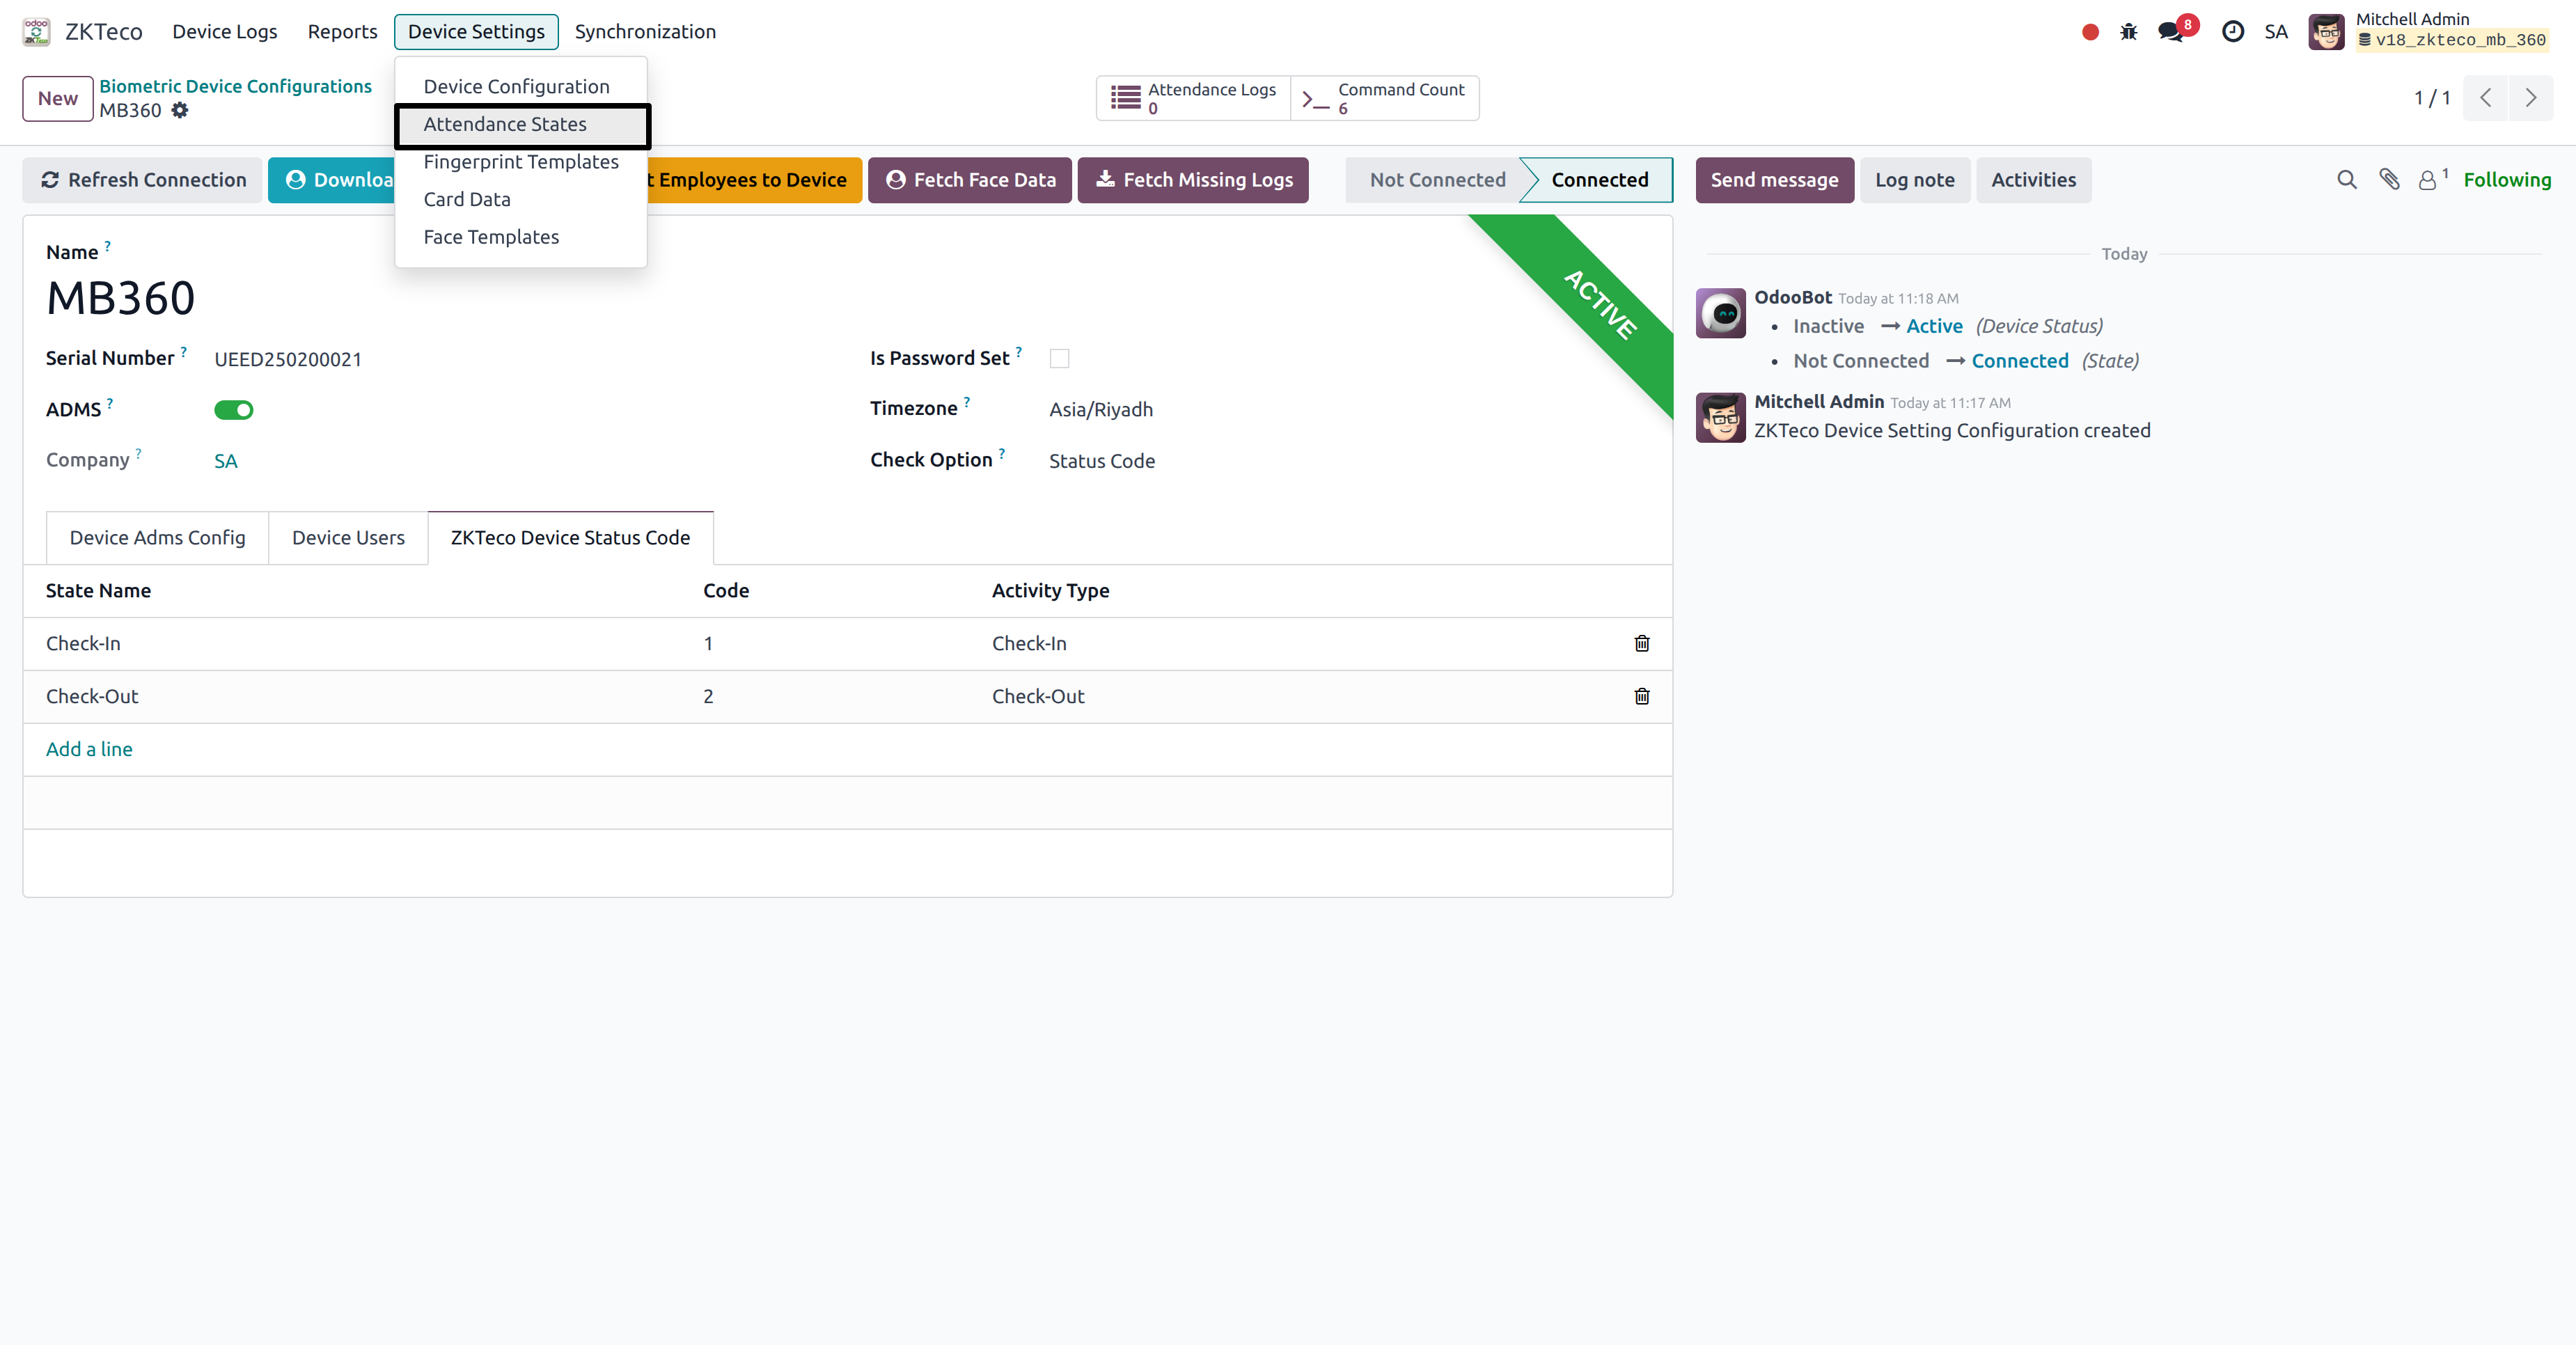Click Add a line under the status codes

[89, 748]
